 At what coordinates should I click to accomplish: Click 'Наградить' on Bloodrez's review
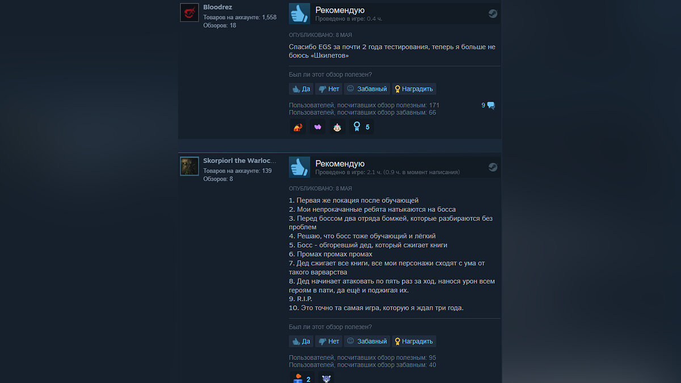click(x=414, y=89)
